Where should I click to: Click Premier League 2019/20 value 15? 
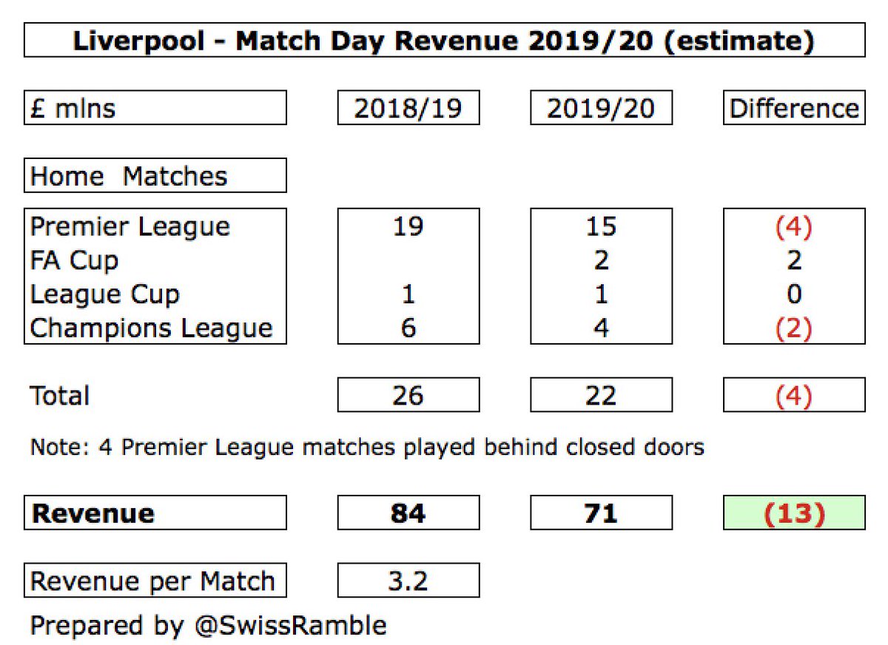click(601, 226)
